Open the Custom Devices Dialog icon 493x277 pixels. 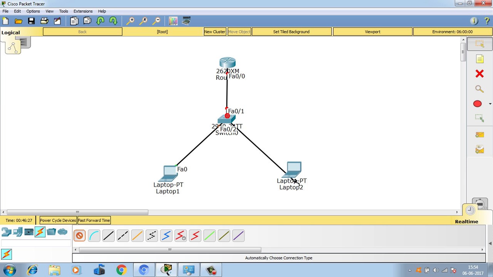[186, 21]
